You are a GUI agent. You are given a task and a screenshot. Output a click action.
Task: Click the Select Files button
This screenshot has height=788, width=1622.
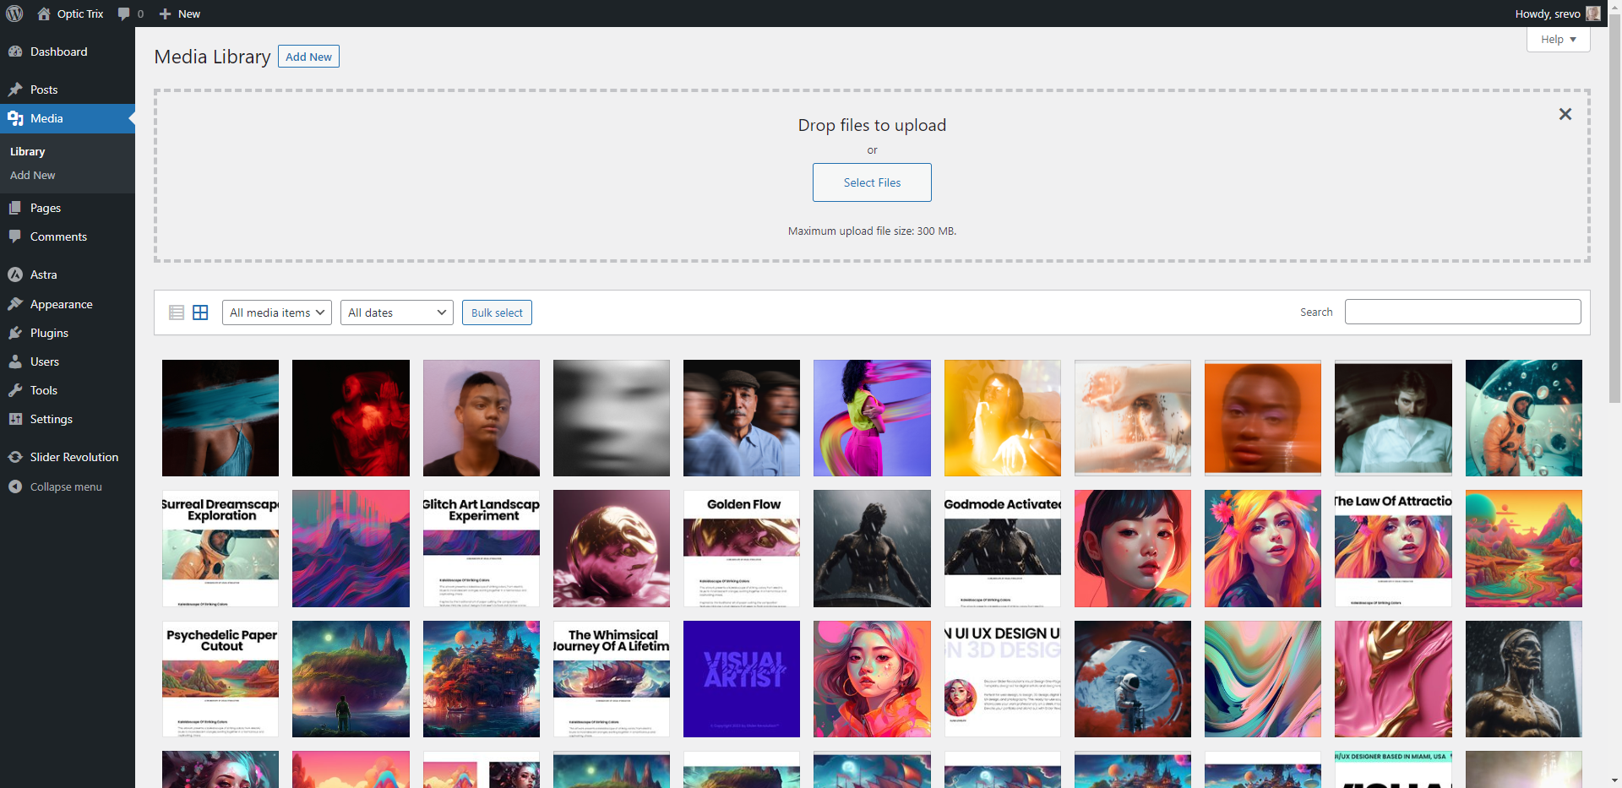(x=872, y=182)
